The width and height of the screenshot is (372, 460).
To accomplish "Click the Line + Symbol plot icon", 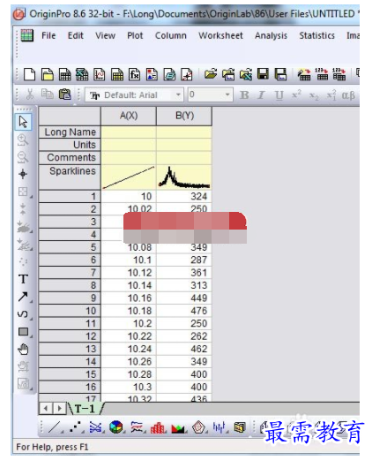I will 95,427.
